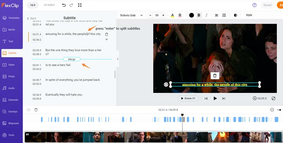
Task: Open the Templates sidebar panel
Action: pyautogui.click(x=11, y=18)
